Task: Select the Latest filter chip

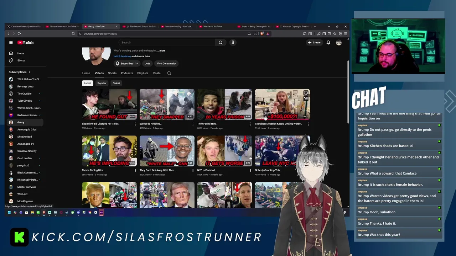Action: pyautogui.click(x=88, y=83)
